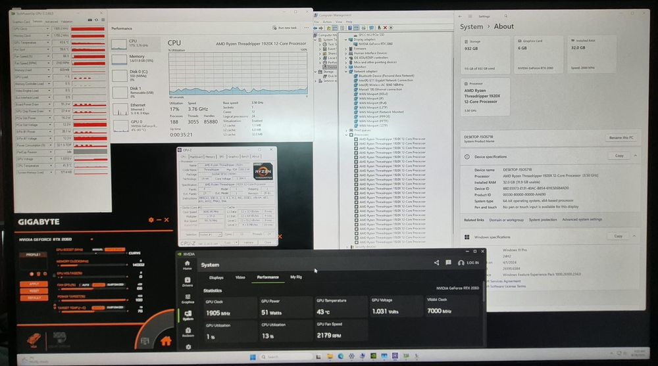Open Hot Spot sensor dropdown in GPU-Z
The image size is (658, 366).
48,49
